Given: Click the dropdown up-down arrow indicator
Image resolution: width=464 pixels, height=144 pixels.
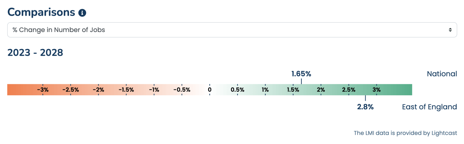Looking at the screenshot, I should tap(450, 30).
